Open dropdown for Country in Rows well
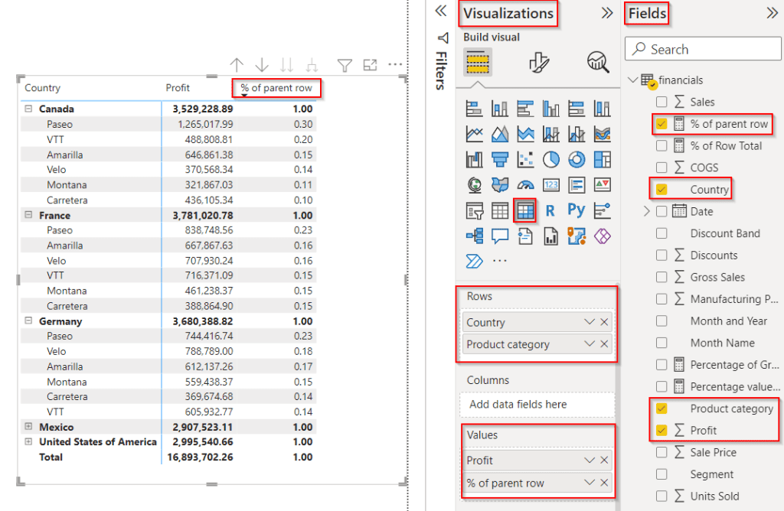The width and height of the screenshot is (784, 511). pos(590,322)
